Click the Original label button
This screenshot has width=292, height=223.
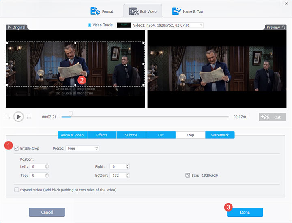pos(17,27)
